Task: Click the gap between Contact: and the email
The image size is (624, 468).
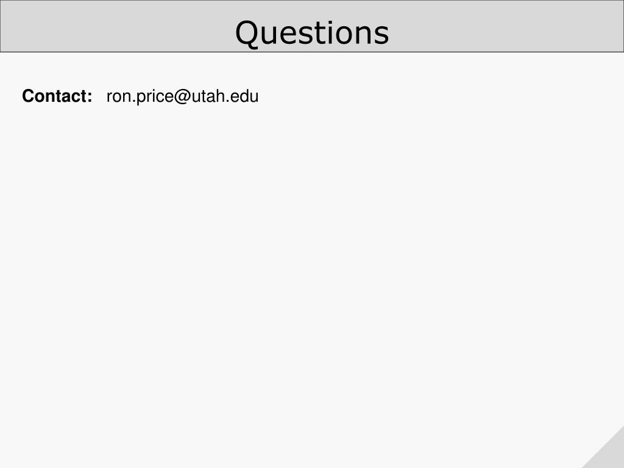Action: (99, 96)
